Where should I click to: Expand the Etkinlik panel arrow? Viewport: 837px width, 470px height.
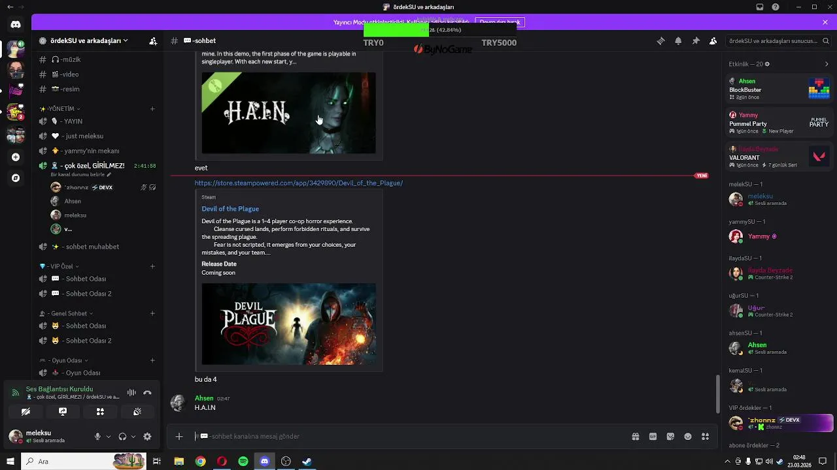827,64
